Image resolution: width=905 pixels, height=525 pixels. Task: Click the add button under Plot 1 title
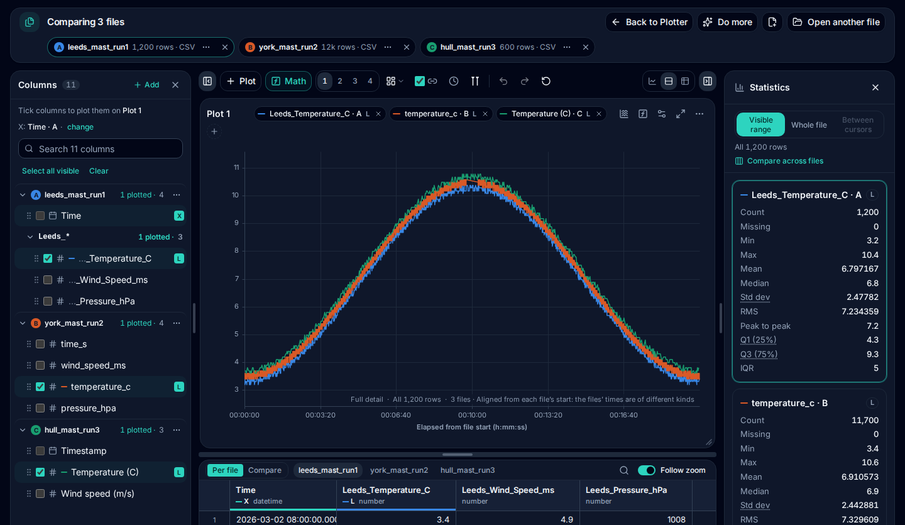(214, 131)
